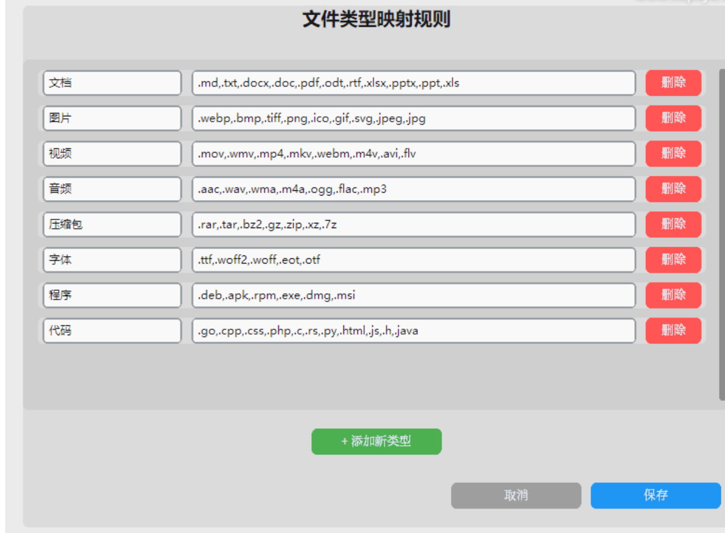Viewport: 725px width, 533px height.
Task: Click the 视频 type name field
Action: tap(112, 154)
